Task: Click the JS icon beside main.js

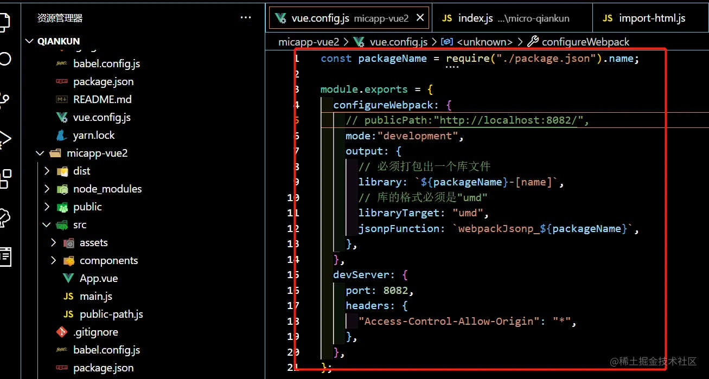Action: tap(68, 296)
